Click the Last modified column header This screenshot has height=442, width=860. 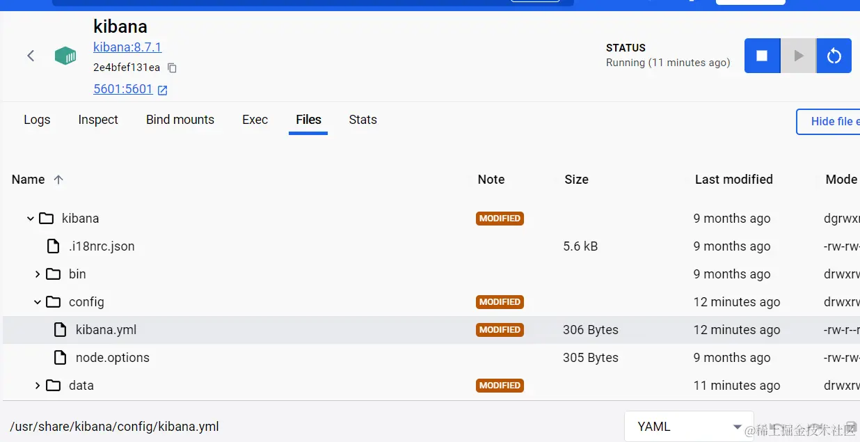click(734, 180)
